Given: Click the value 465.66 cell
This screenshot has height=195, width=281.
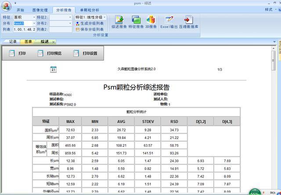Looking at the screenshot, I should (70, 145).
